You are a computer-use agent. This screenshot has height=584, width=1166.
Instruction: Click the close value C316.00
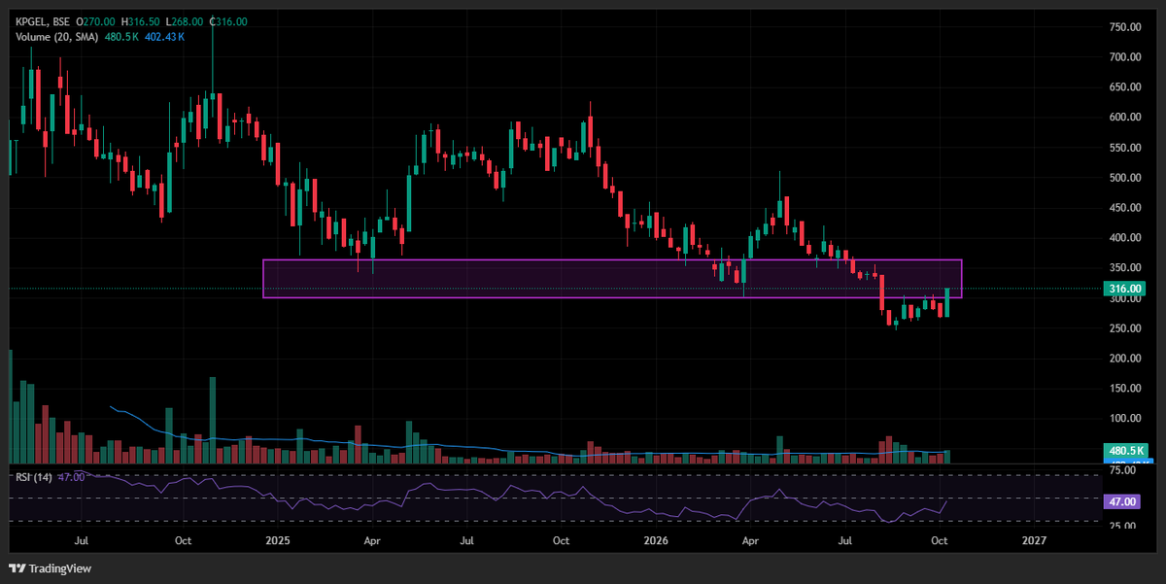[228, 21]
